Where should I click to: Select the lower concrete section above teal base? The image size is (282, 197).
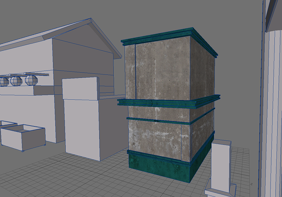[x=155, y=137]
